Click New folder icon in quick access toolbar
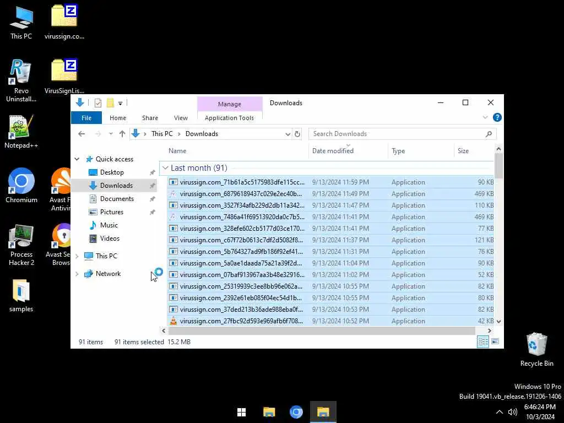The image size is (564, 423). (110, 103)
